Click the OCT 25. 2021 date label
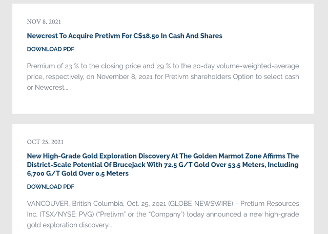328x234 pixels. [x=45, y=142]
